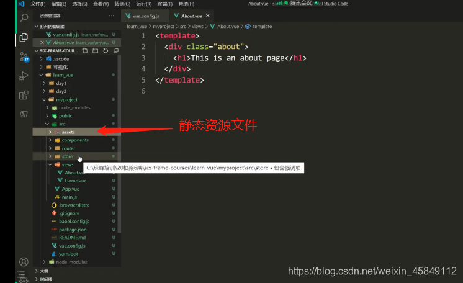Open the explorer more actions ellipsis
This screenshot has height=283, width=463.
pos(111,16)
